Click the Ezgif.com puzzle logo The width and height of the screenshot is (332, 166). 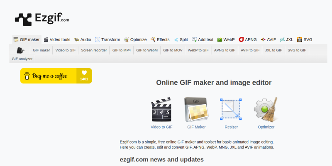pyautogui.click(x=42, y=19)
